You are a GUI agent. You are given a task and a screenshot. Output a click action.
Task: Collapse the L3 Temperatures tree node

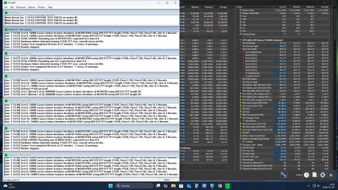click(x=240, y=73)
